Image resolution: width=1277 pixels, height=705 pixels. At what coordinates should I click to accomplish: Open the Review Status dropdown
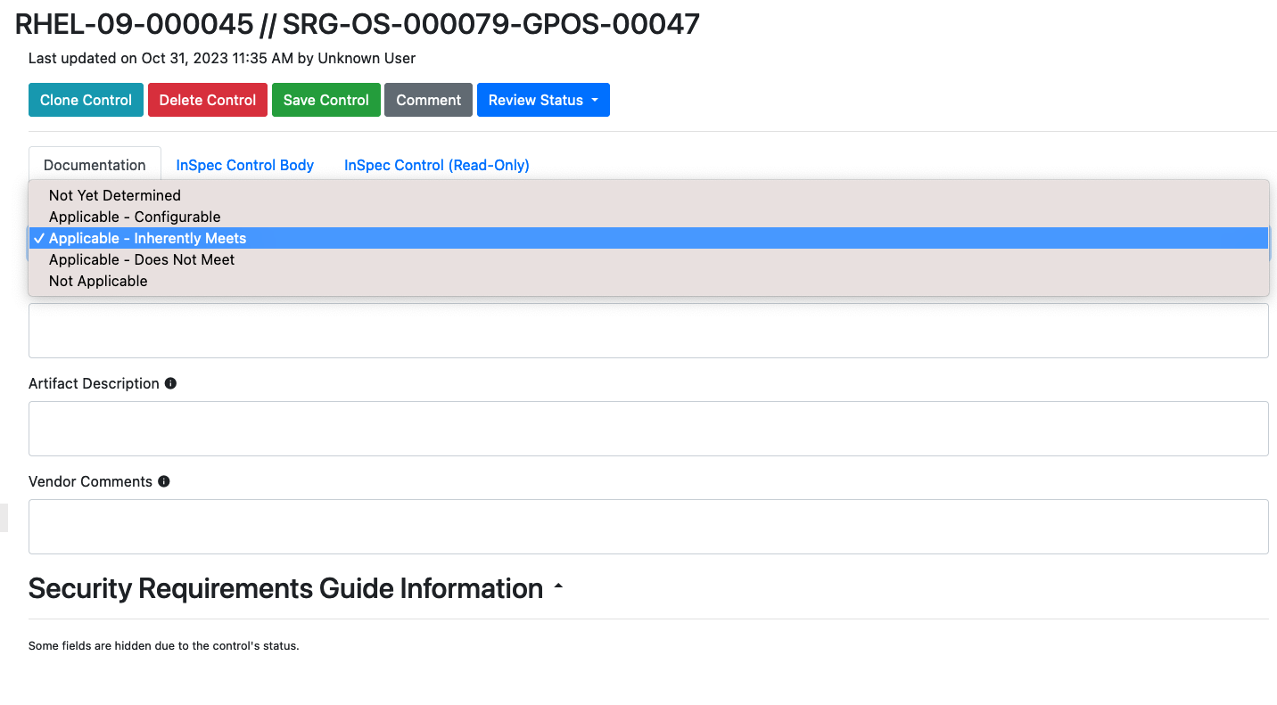click(543, 100)
